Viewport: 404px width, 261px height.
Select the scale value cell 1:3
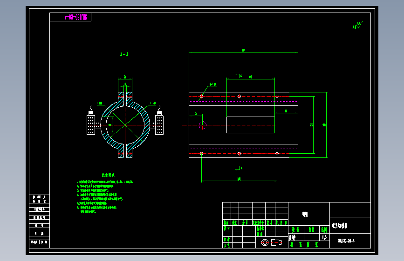click(324, 237)
